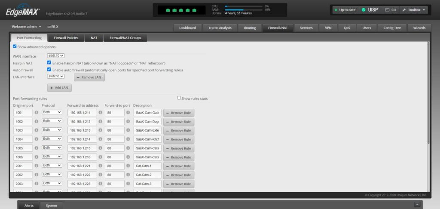The image size is (440, 209).
Task: Click info icon after address 192.168.1.215
Action: 100,148
